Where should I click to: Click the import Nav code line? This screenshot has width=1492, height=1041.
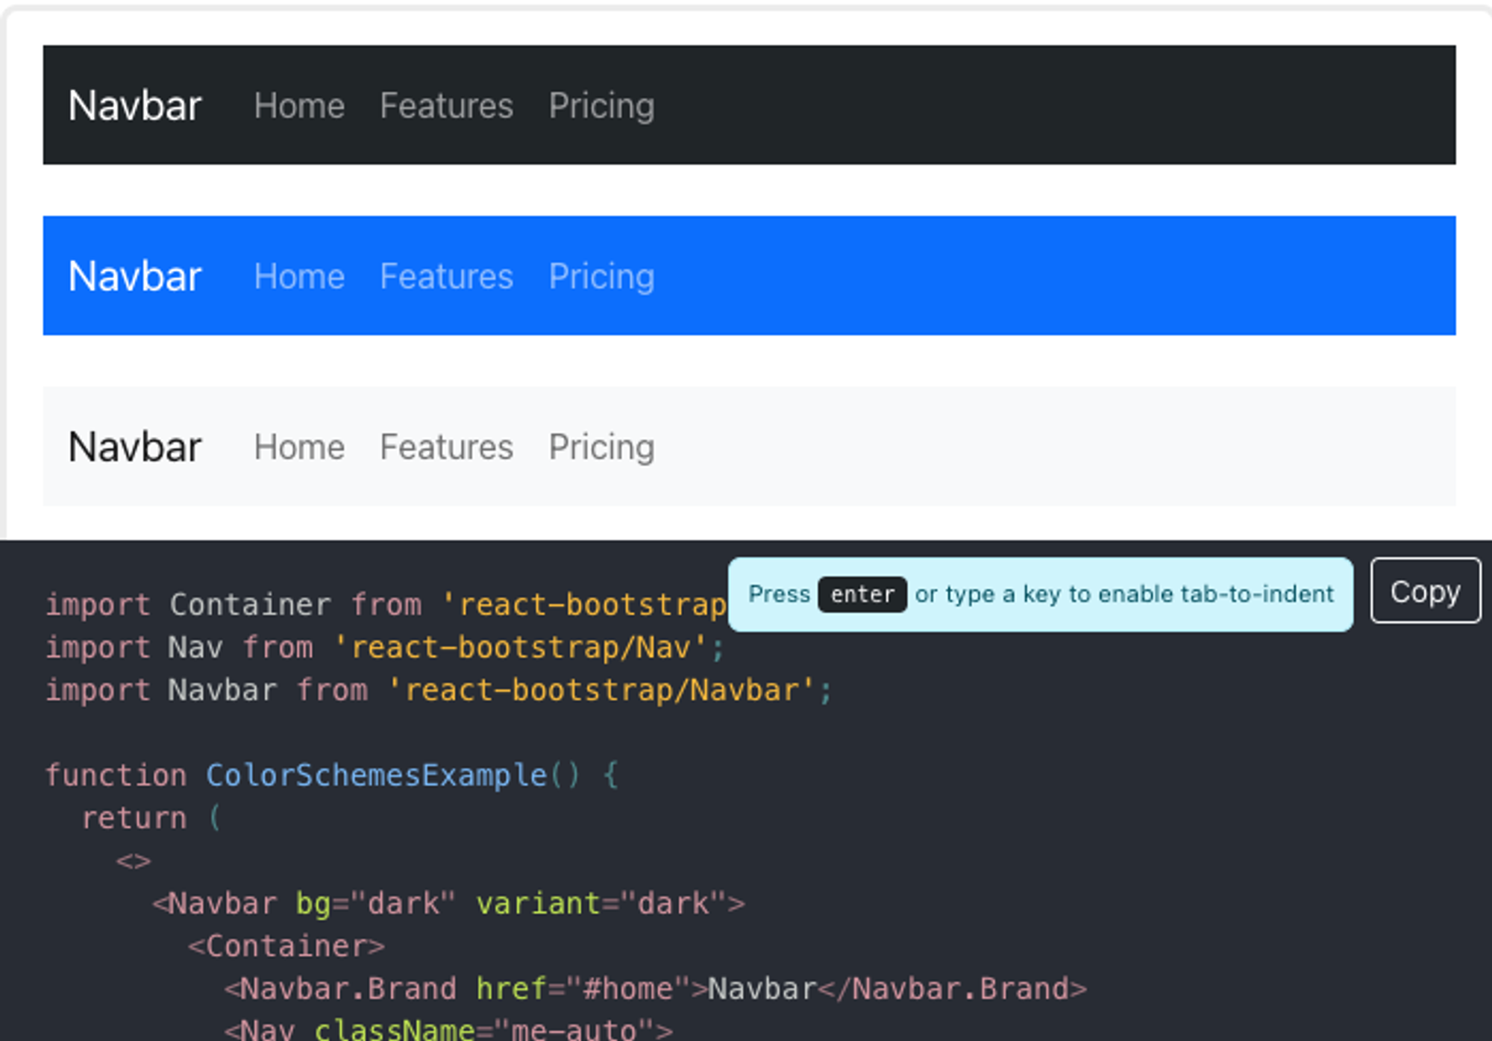click(x=384, y=647)
